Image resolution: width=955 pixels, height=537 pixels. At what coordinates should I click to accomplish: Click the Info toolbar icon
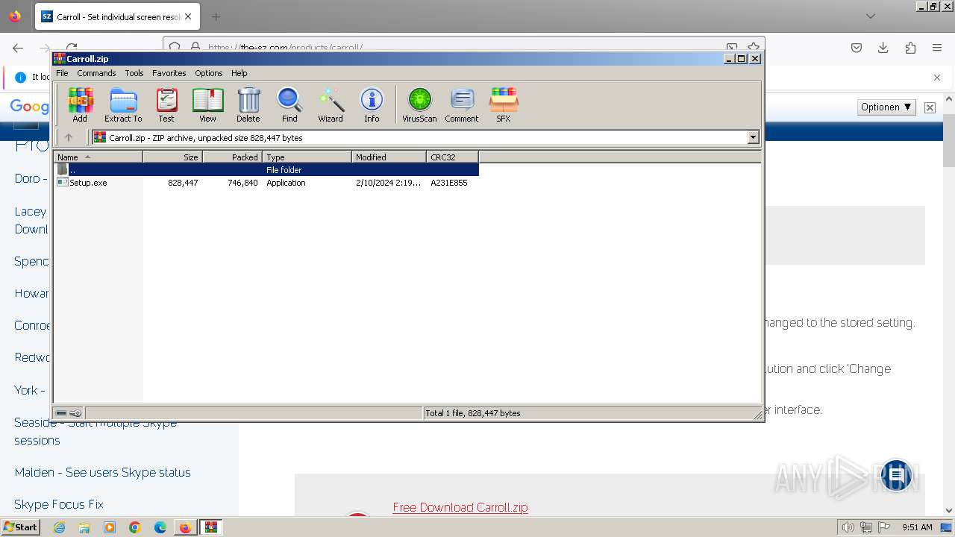pos(372,104)
